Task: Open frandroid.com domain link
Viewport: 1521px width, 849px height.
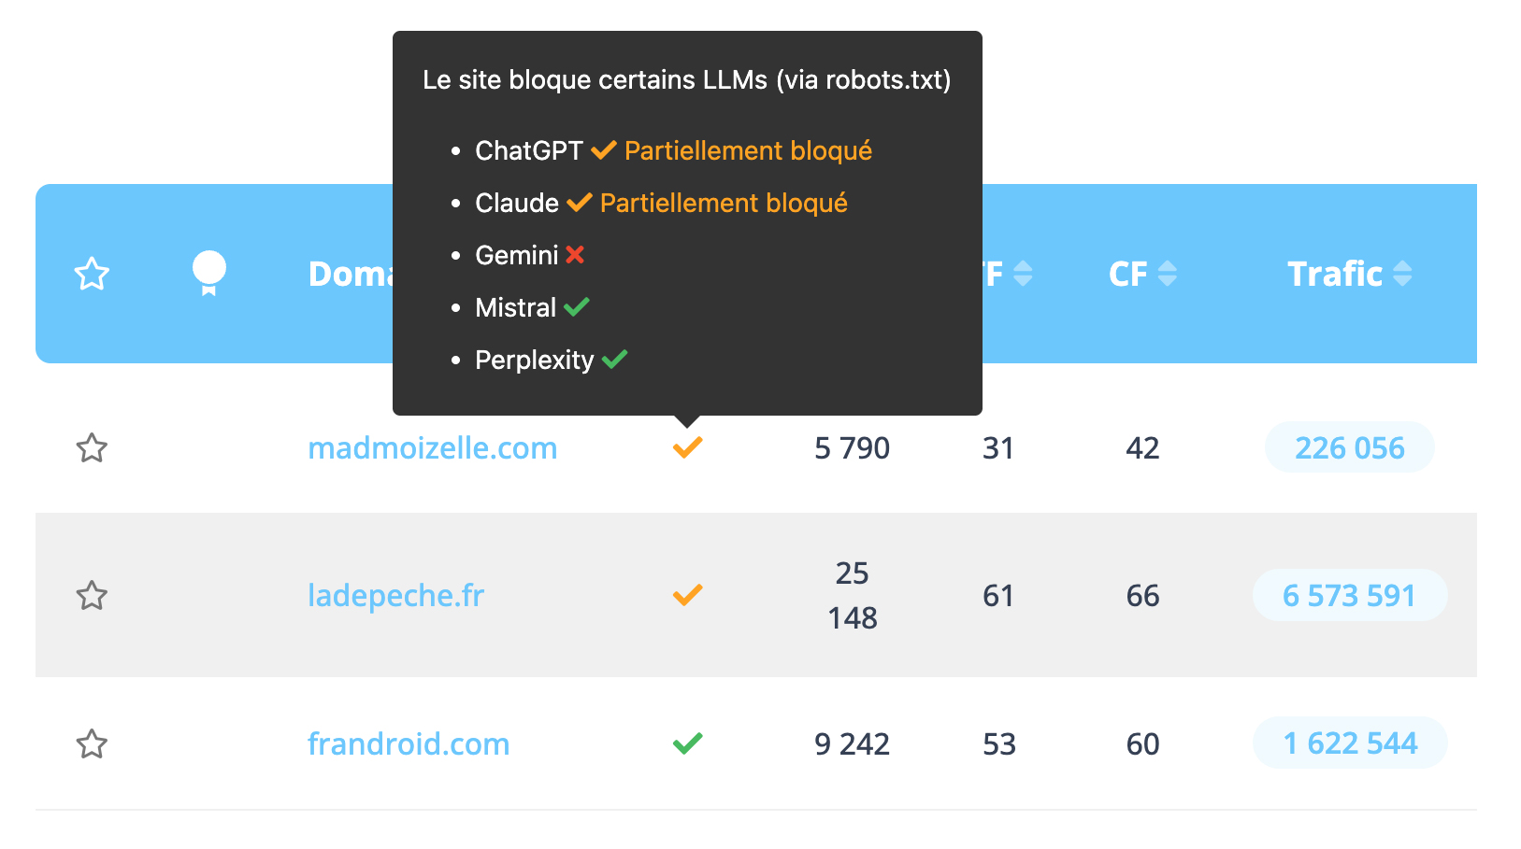Action: (x=409, y=744)
